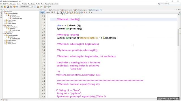Expand Test Libraries under Employees project
This screenshot has width=181, height=101.
pyautogui.click(x=5, y=24)
